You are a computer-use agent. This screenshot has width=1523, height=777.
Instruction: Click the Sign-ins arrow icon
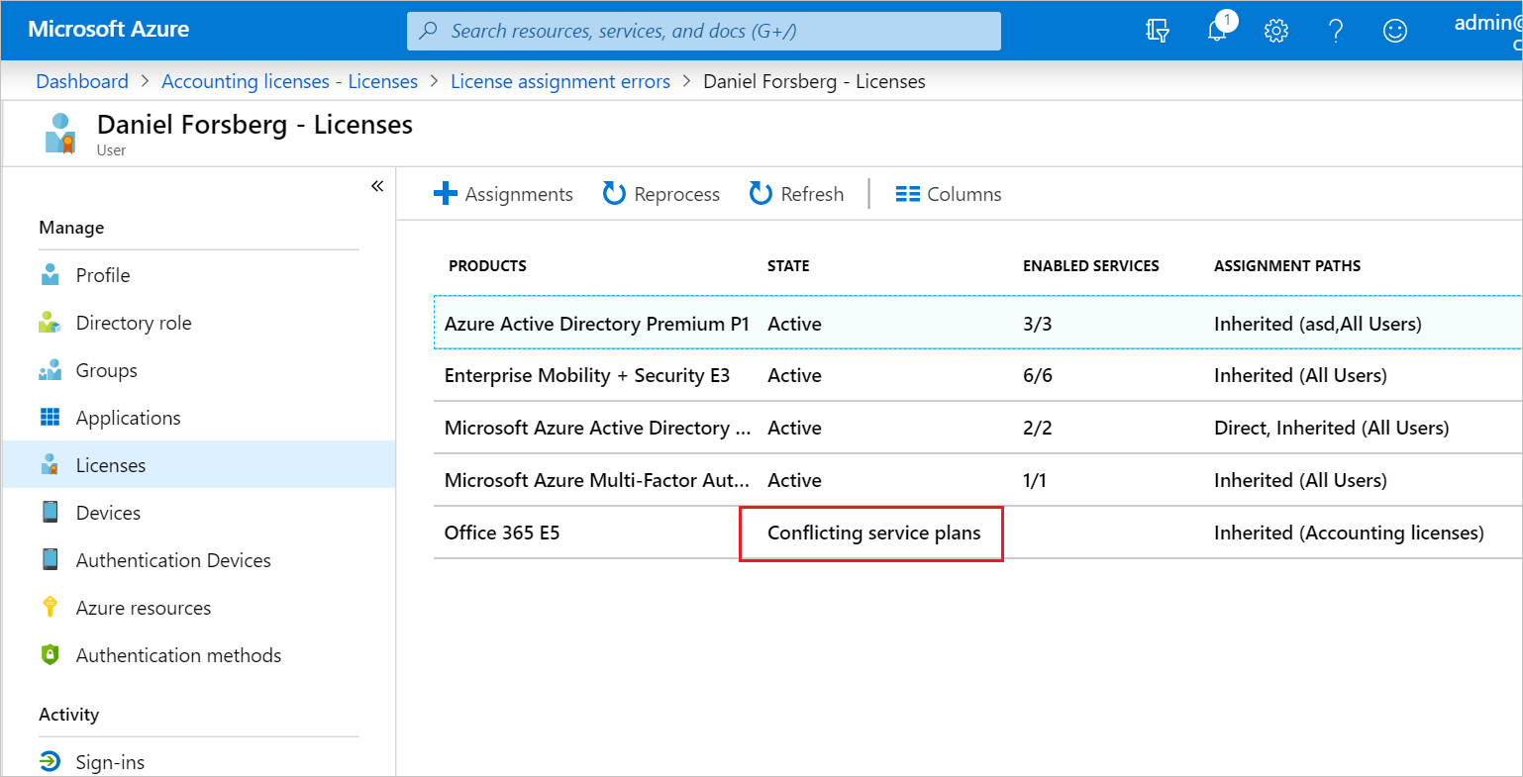tap(51, 762)
